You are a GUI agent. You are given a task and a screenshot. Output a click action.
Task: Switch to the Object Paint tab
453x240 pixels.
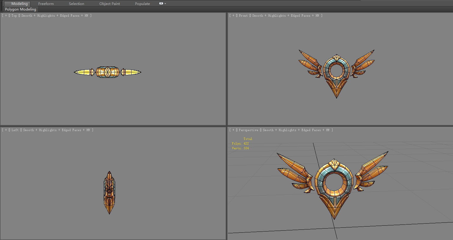pyautogui.click(x=110, y=4)
